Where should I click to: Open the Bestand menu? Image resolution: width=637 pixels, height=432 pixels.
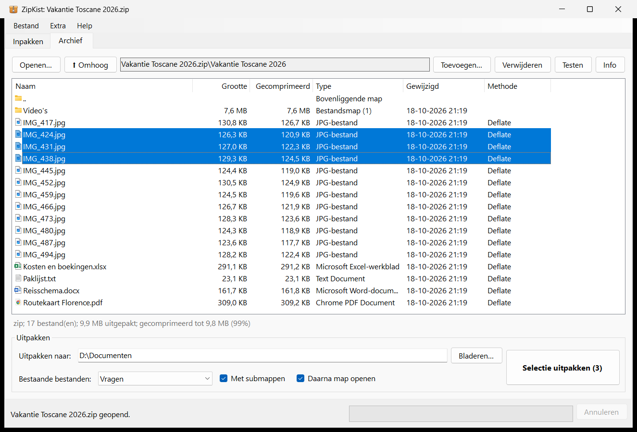click(x=26, y=26)
